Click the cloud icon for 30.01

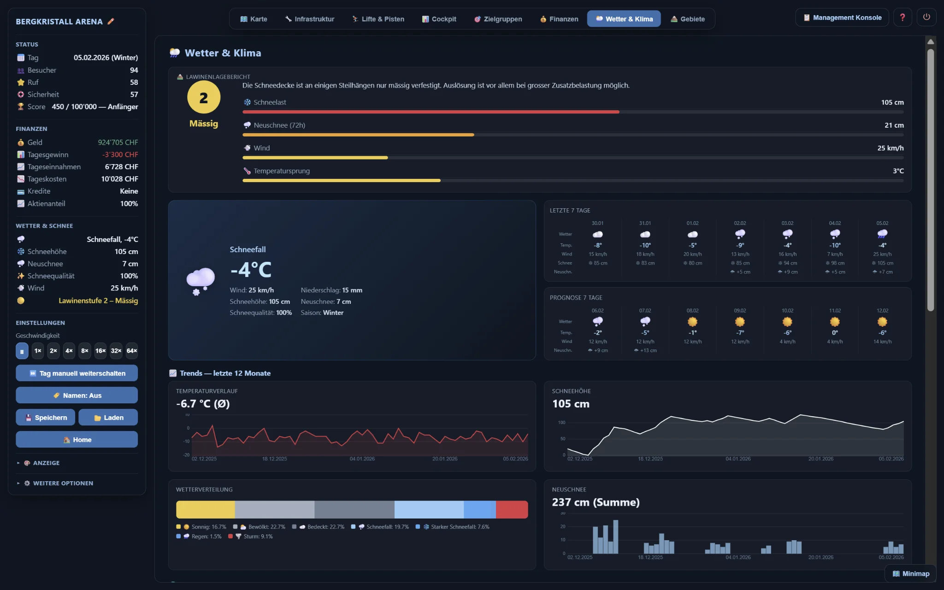pyautogui.click(x=598, y=234)
